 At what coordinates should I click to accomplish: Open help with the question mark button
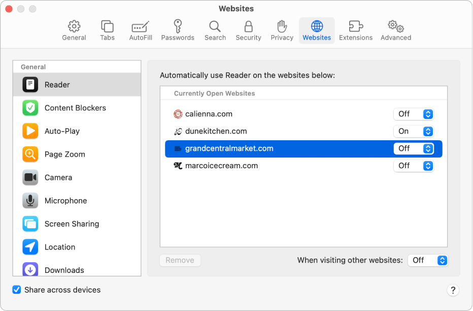pyautogui.click(x=453, y=290)
